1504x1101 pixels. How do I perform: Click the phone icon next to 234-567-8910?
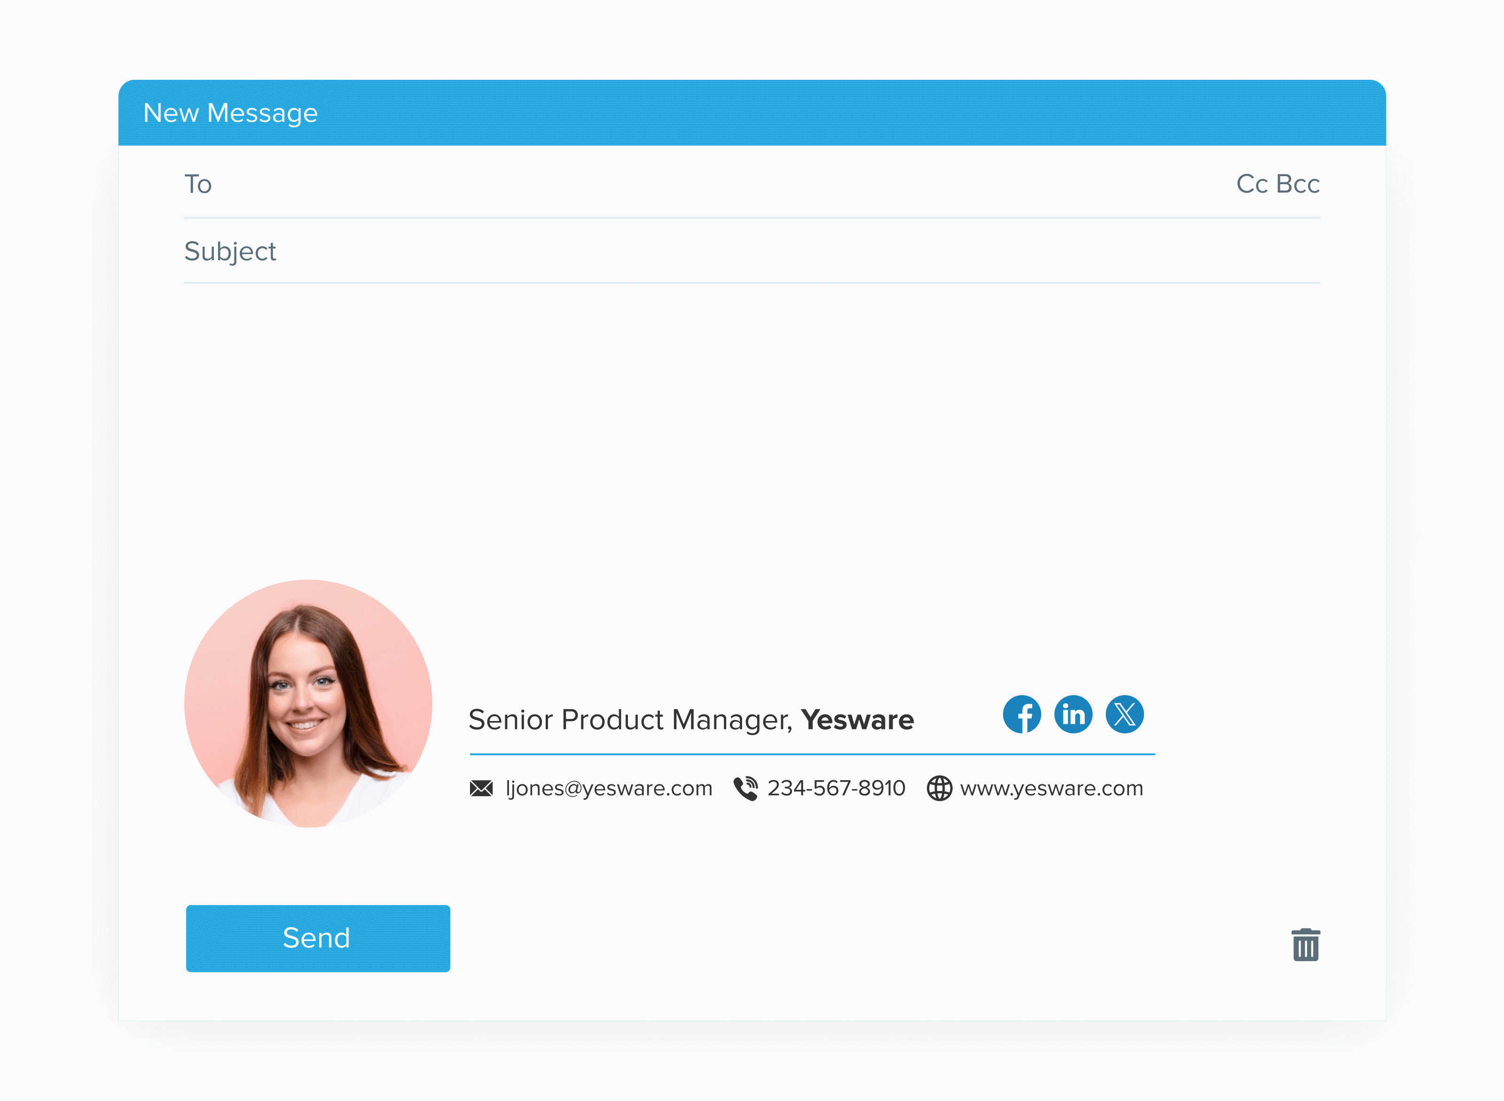[x=745, y=788]
